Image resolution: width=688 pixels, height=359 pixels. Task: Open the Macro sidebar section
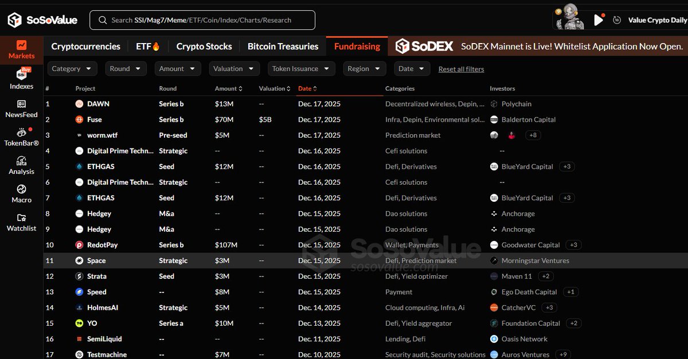click(x=21, y=194)
